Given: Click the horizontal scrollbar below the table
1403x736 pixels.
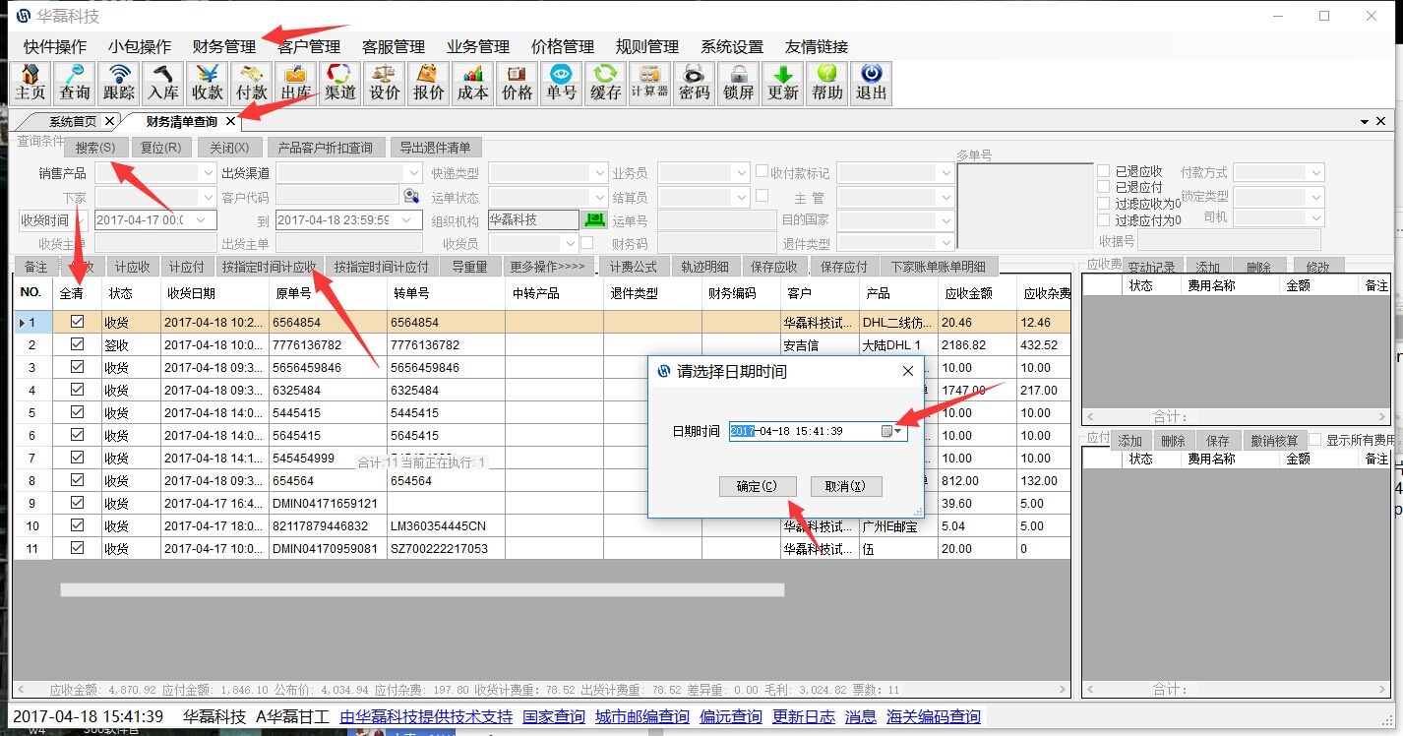Looking at the screenshot, I should (421, 589).
